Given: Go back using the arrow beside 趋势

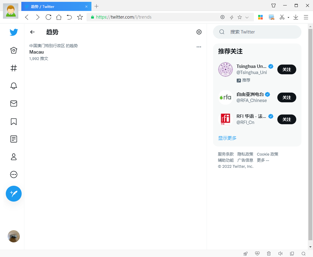Looking at the screenshot, I should pos(32,32).
